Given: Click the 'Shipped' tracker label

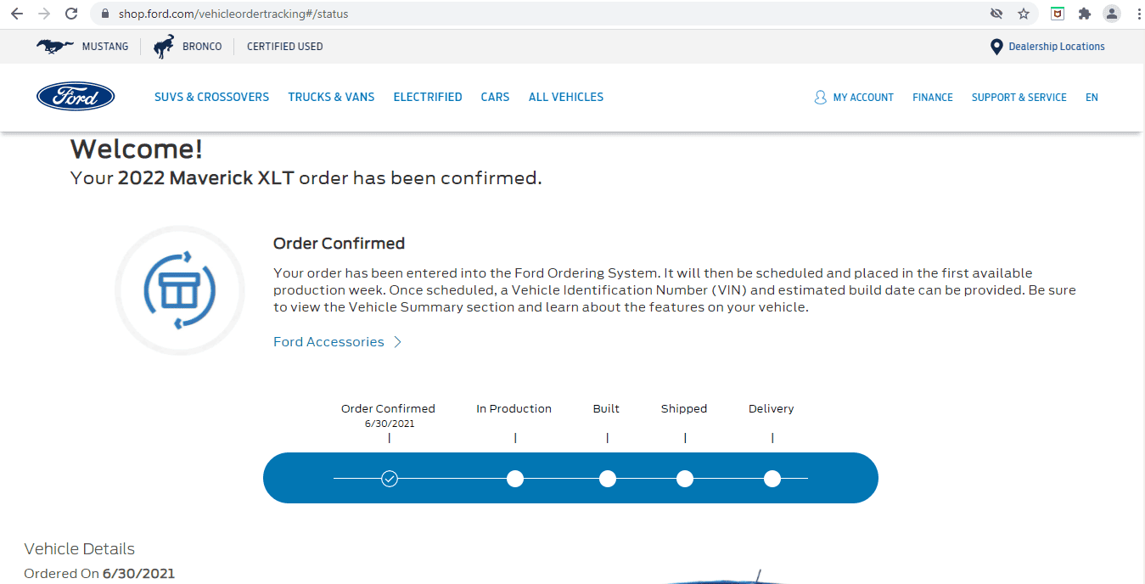Looking at the screenshot, I should point(684,408).
